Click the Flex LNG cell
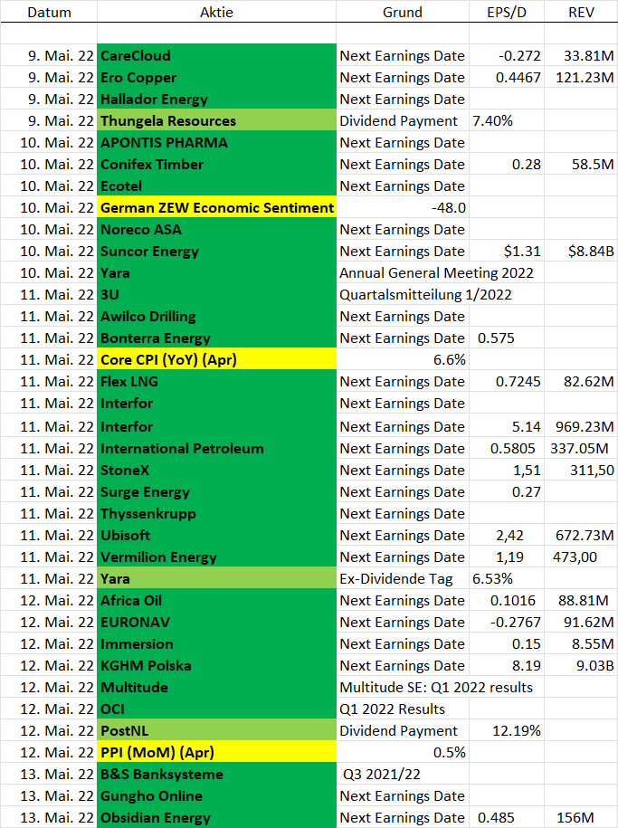618x828 pixels. (x=216, y=381)
